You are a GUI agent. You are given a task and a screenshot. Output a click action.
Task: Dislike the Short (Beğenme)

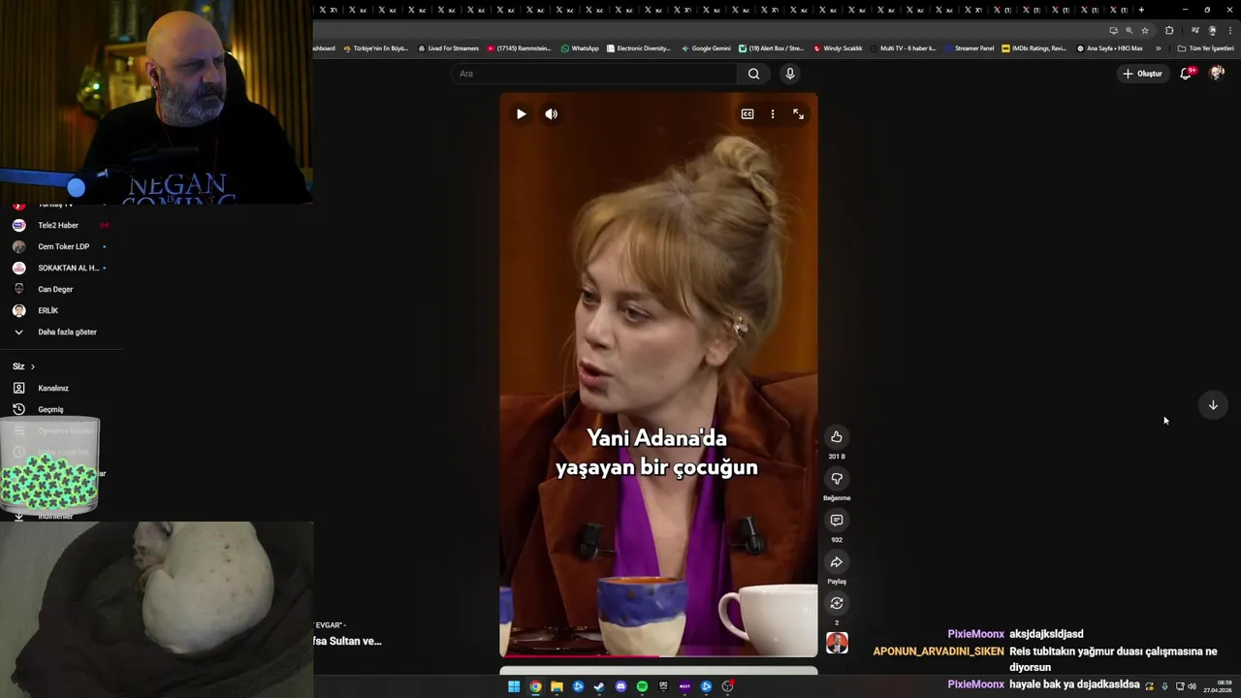[x=837, y=479]
